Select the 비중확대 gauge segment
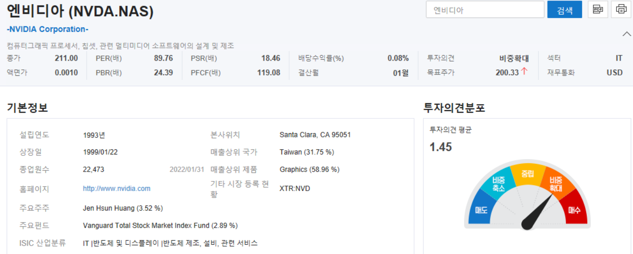The image size is (633, 254). tap(556, 184)
